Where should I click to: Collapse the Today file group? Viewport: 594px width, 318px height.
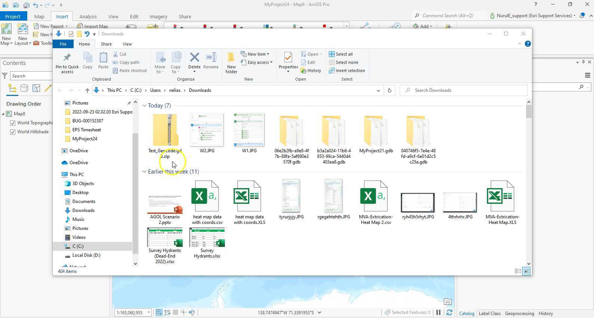click(144, 106)
